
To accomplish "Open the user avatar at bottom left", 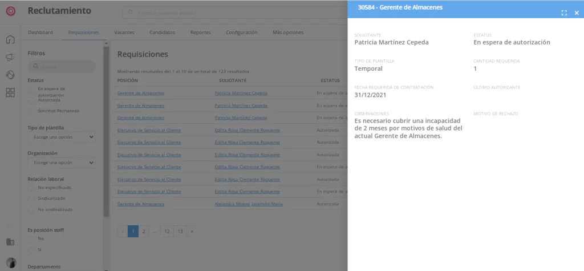I will (x=10, y=262).
